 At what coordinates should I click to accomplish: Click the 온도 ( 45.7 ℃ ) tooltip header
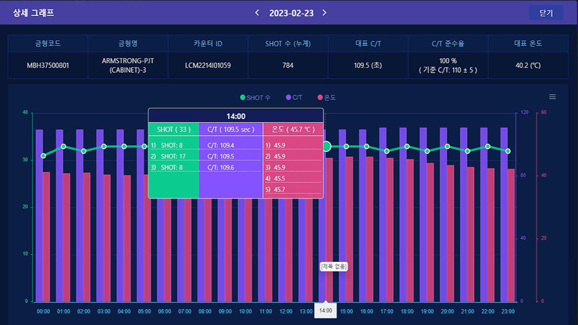(293, 129)
